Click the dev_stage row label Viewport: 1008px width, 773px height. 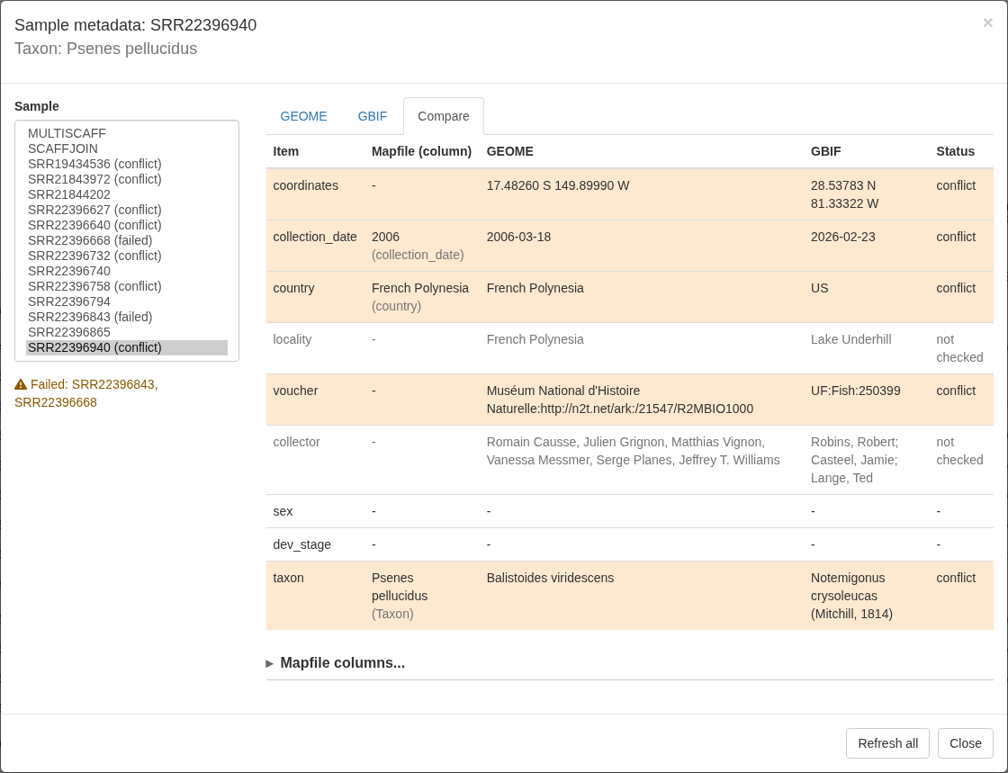click(x=301, y=545)
